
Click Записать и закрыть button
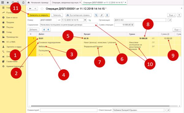click(x=39, y=15)
